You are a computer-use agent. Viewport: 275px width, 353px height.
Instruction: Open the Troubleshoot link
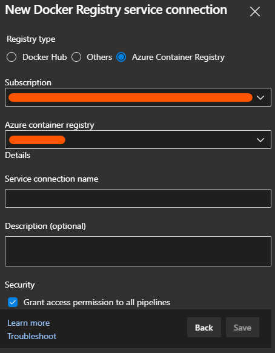click(32, 336)
